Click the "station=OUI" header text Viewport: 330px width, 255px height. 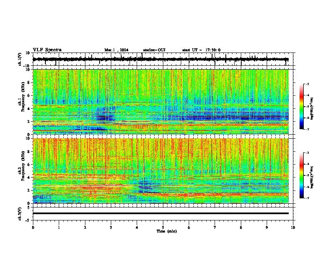[154, 50]
